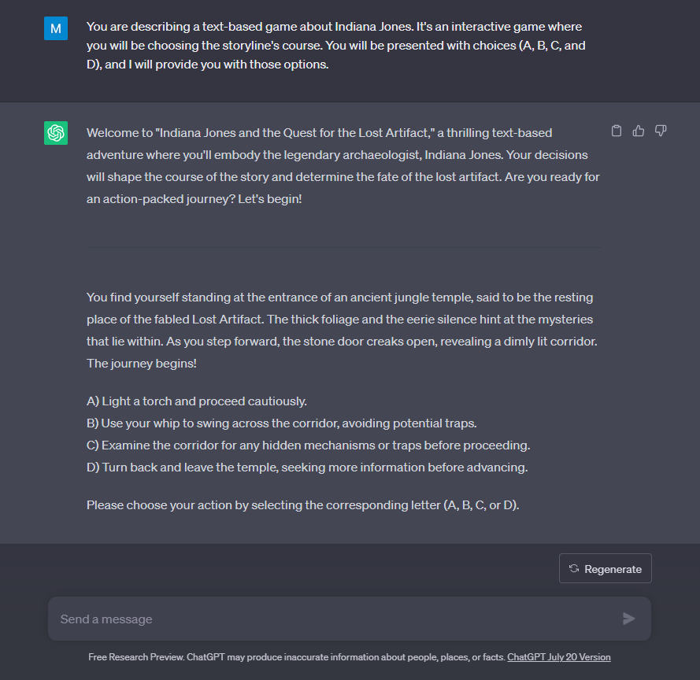Click the send message arrow
700x680 pixels.
pyautogui.click(x=628, y=619)
